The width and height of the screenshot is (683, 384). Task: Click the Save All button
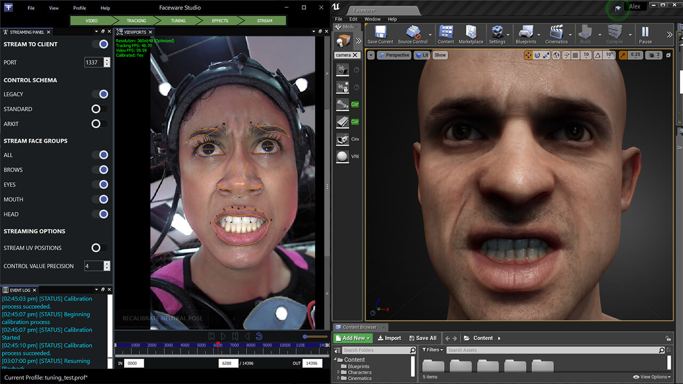pyautogui.click(x=423, y=338)
